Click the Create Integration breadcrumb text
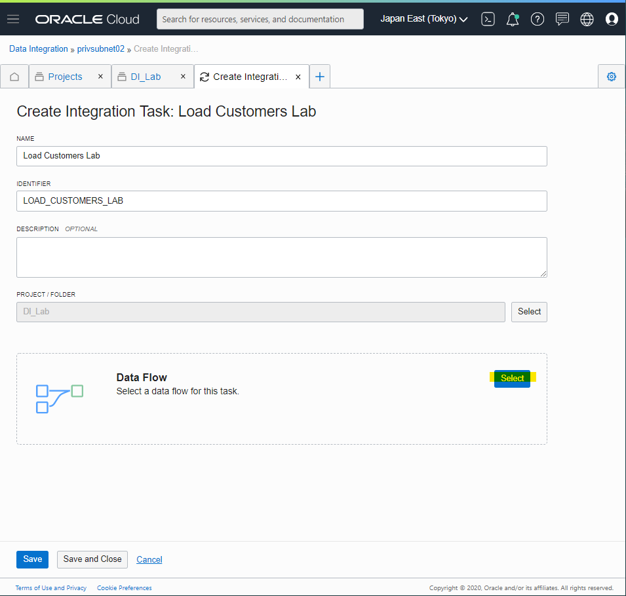Image resolution: width=626 pixels, height=596 pixels. pyautogui.click(x=166, y=48)
